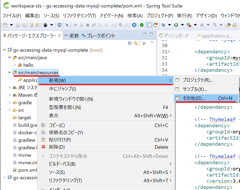Click the blue gear toolbar icon
Viewport: 240px width, 190px height.
coord(134,25)
